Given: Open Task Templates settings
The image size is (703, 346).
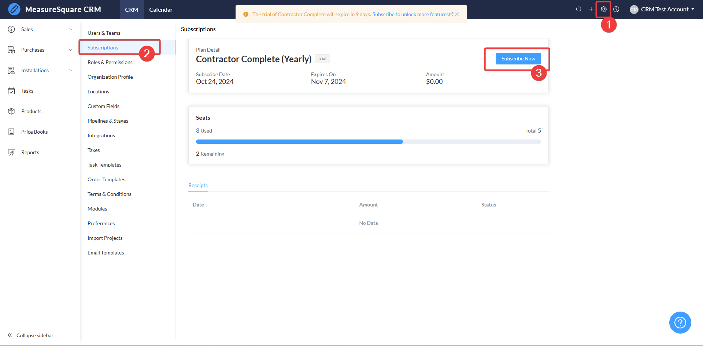Looking at the screenshot, I should [x=104, y=165].
